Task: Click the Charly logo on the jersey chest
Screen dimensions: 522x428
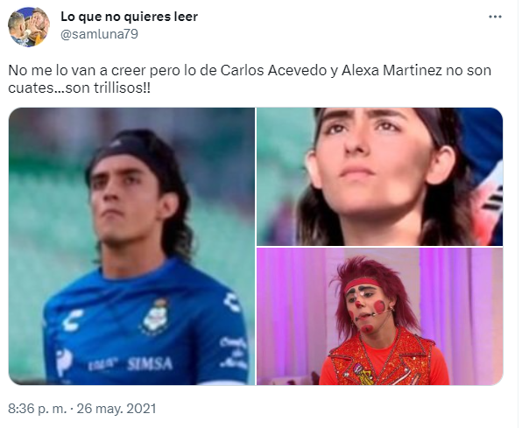Action: pos(73,319)
